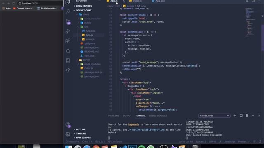Open the Extensions view

click(68, 41)
